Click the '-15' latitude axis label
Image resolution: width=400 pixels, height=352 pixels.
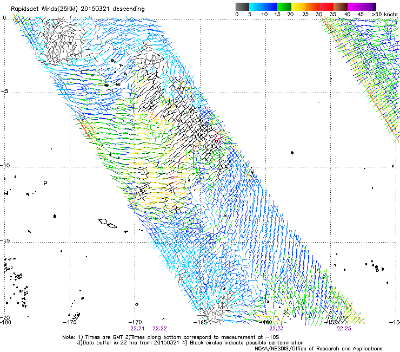pyautogui.click(x=5, y=240)
